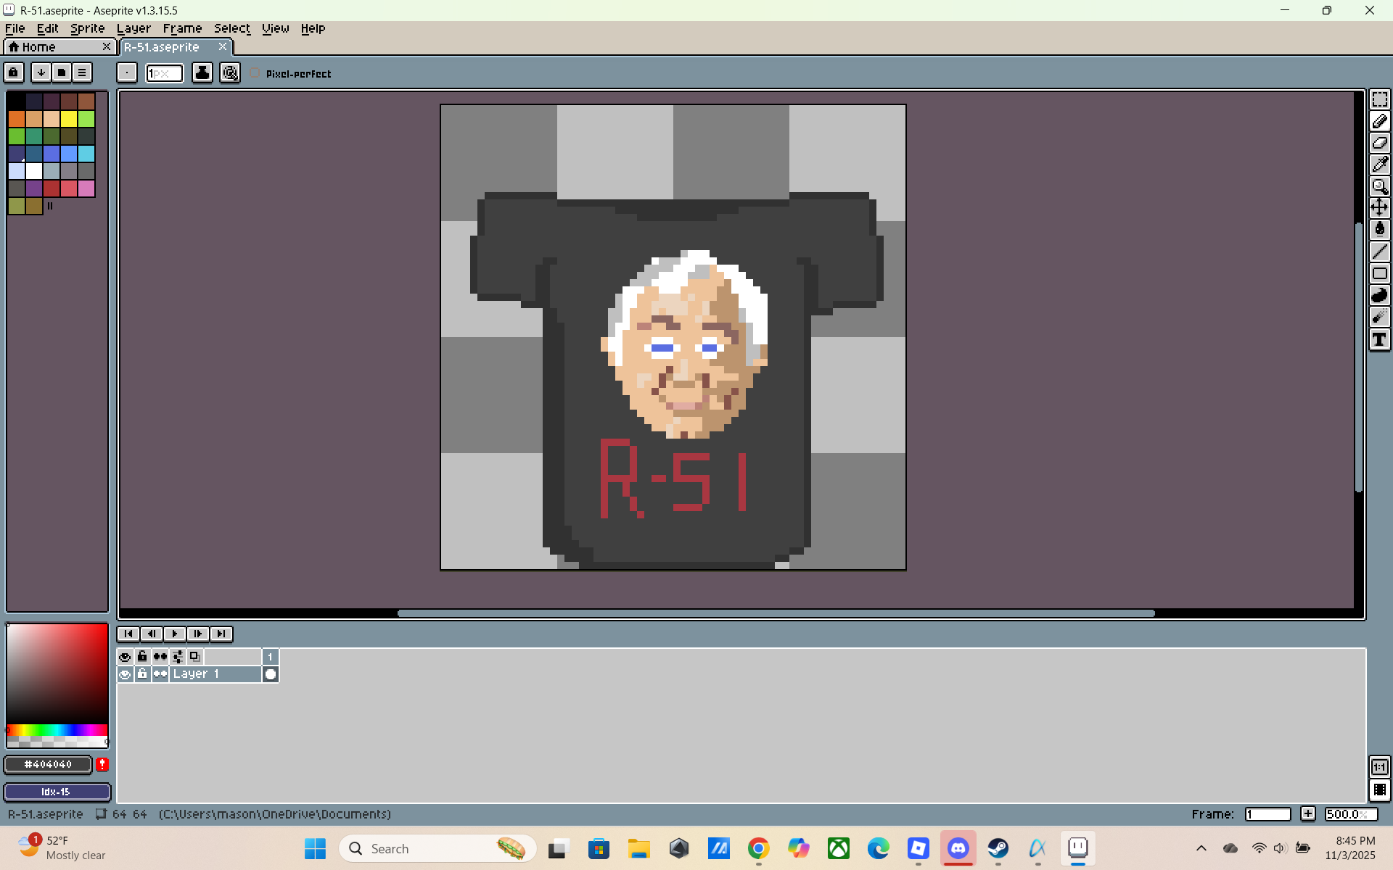Viewport: 1393px width, 870px height.
Task: Click the Idx-15 background color button
Action: pyautogui.click(x=57, y=792)
